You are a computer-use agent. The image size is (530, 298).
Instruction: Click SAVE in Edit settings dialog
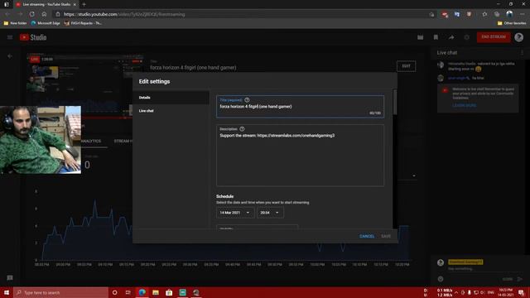(386, 236)
